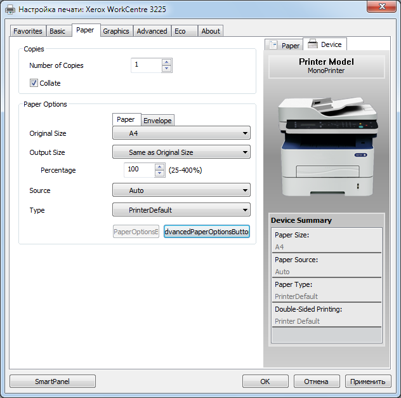
Task: Click the Применить button
Action: (x=368, y=381)
